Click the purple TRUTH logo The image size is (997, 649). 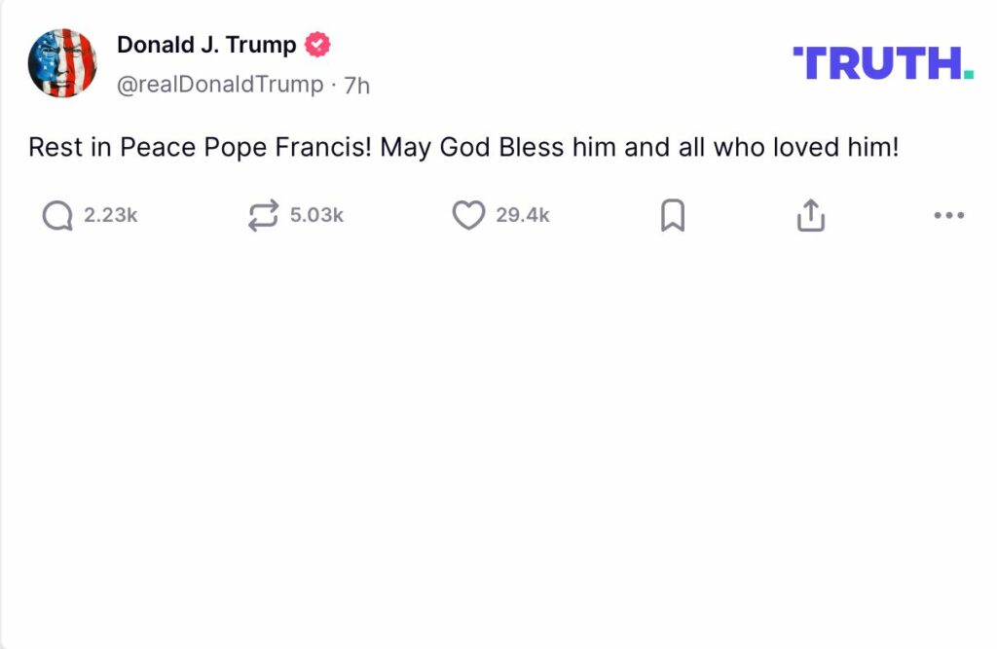(x=876, y=63)
